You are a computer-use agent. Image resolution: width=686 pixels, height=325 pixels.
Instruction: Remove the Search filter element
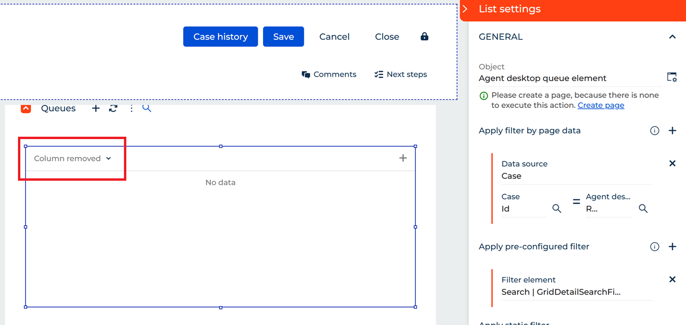pyautogui.click(x=672, y=279)
